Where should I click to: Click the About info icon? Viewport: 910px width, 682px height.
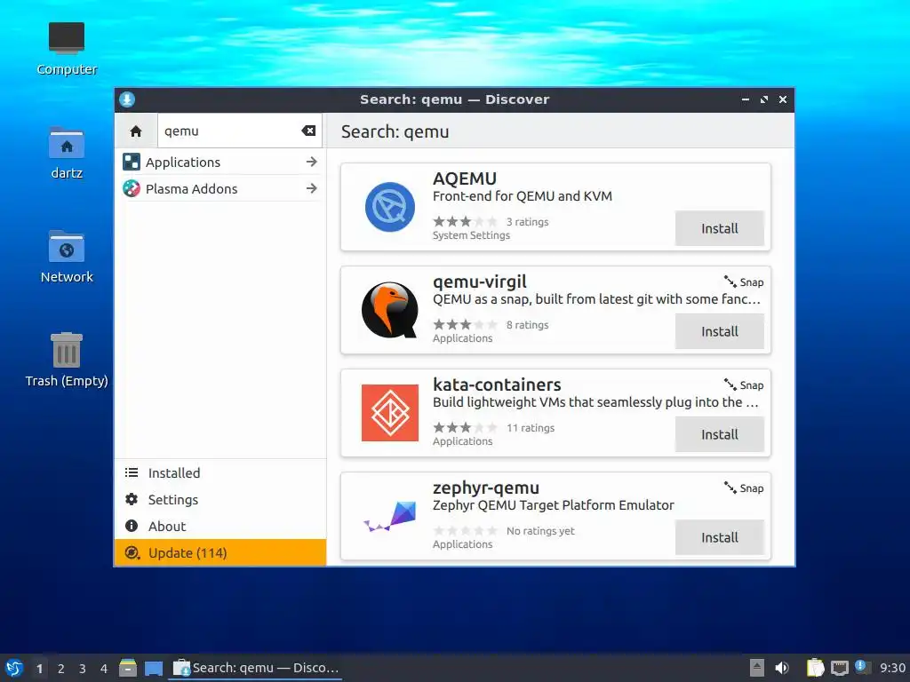[x=132, y=526]
